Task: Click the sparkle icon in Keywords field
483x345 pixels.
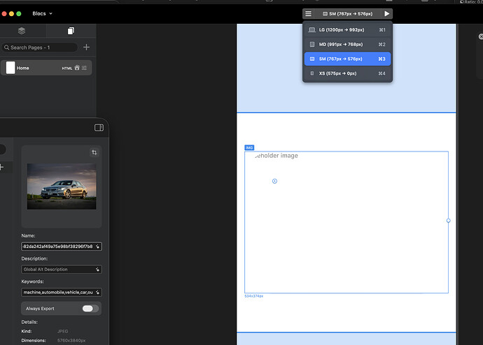Action: pos(97,293)
